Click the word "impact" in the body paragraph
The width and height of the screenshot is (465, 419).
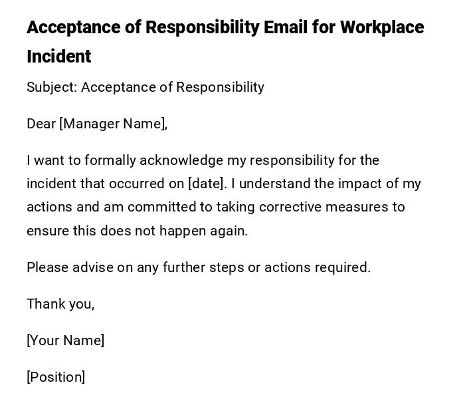(362, 184)
